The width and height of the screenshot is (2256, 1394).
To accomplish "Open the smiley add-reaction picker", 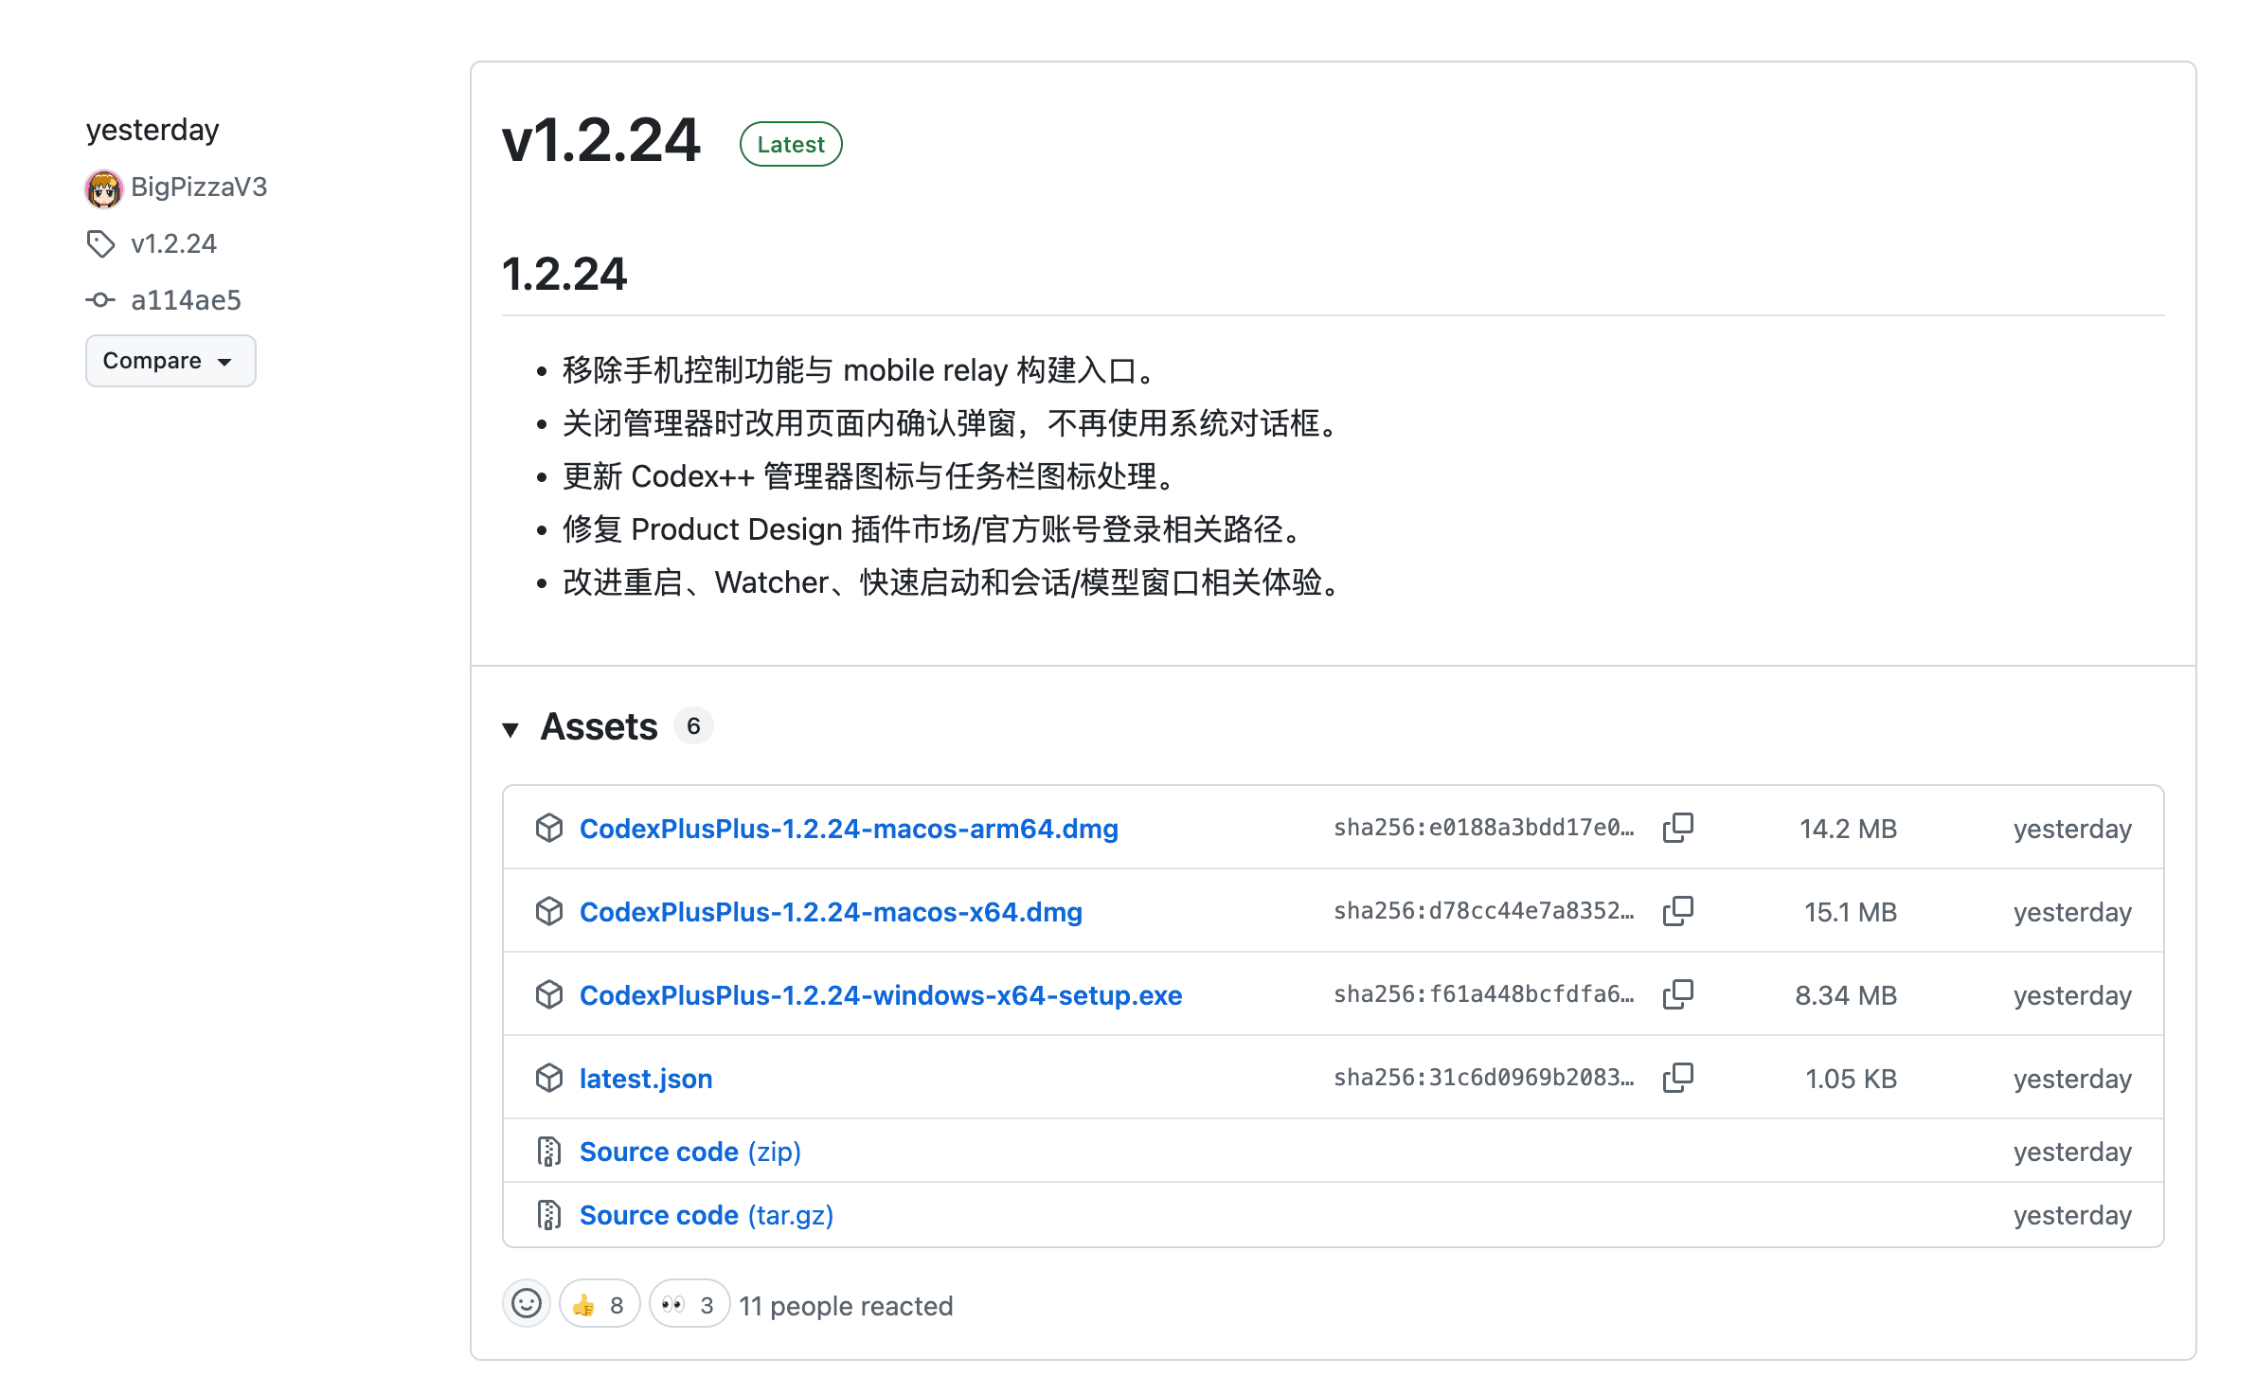I will point(527,1304).
